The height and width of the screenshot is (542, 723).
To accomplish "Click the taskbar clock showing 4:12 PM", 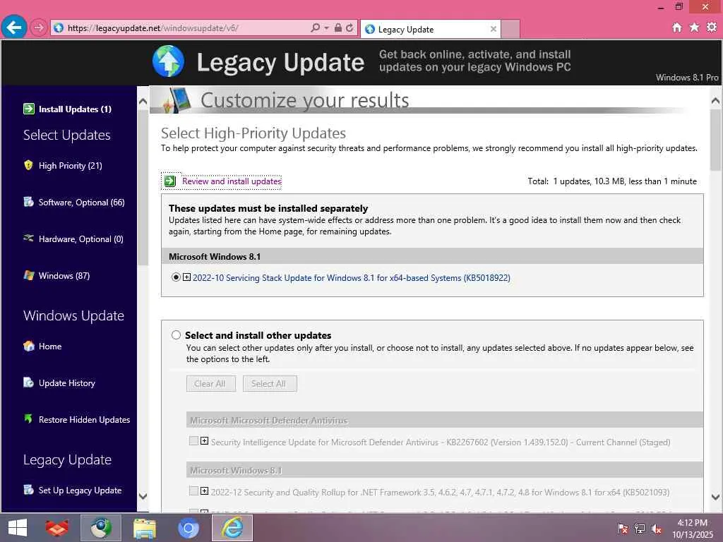I will [692, 529].
